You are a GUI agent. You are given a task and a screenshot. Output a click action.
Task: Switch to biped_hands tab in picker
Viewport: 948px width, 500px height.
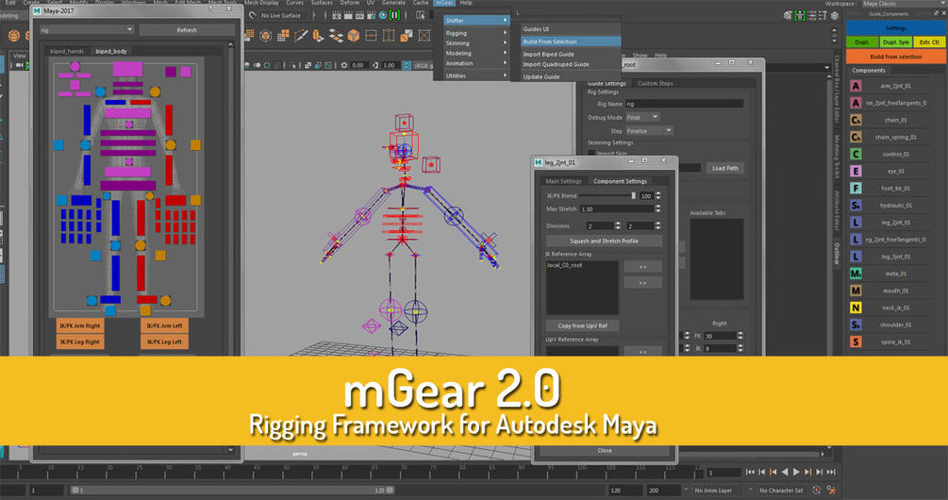pyautogui.click(x=67, y=51)
